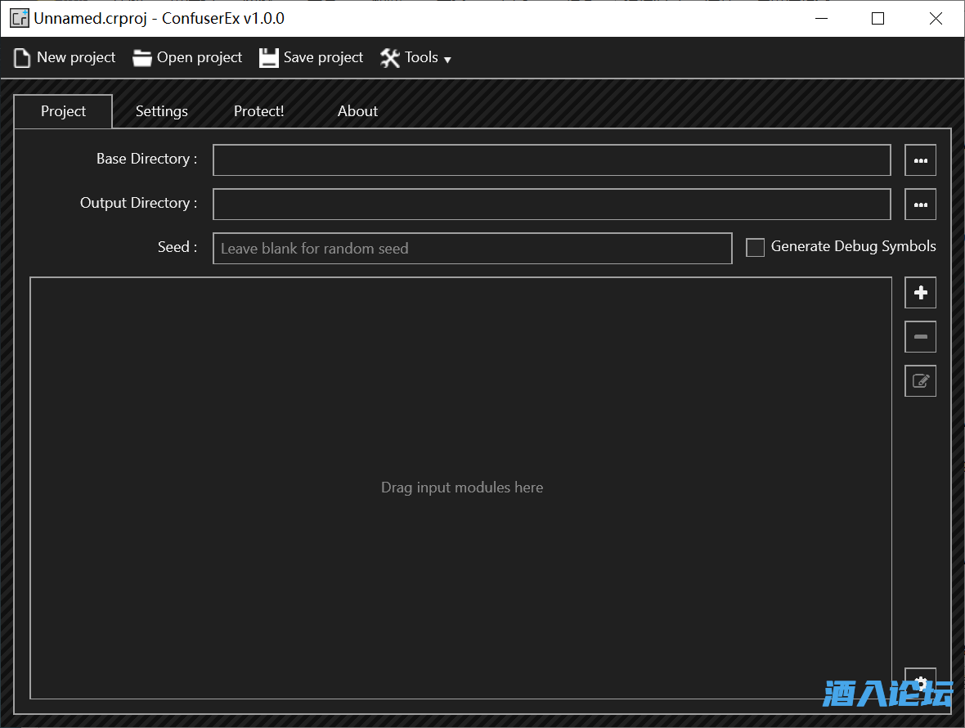Maximize the ConfuserEx window

877,18
